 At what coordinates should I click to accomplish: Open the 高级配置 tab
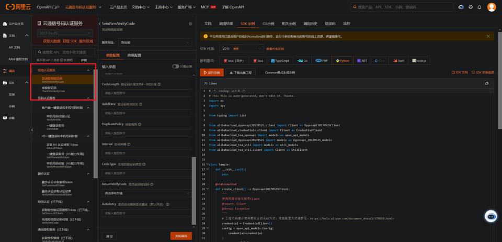pos(134,56)
